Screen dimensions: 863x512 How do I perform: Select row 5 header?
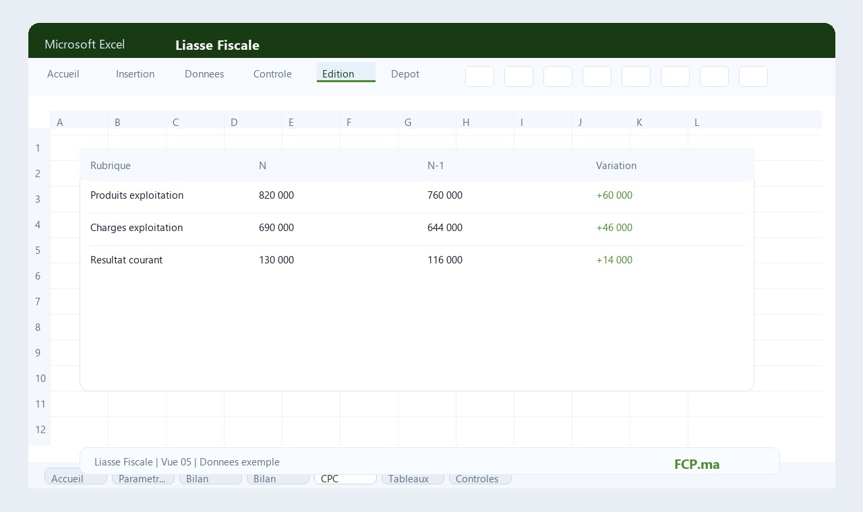pos(39,250)
